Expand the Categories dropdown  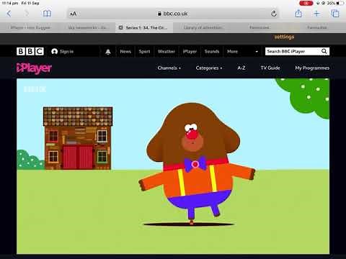coord(209,68)
